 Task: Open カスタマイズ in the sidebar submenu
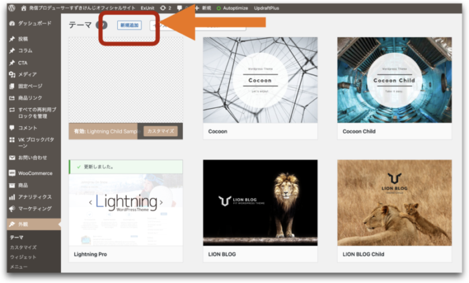[x=23, y=247]
